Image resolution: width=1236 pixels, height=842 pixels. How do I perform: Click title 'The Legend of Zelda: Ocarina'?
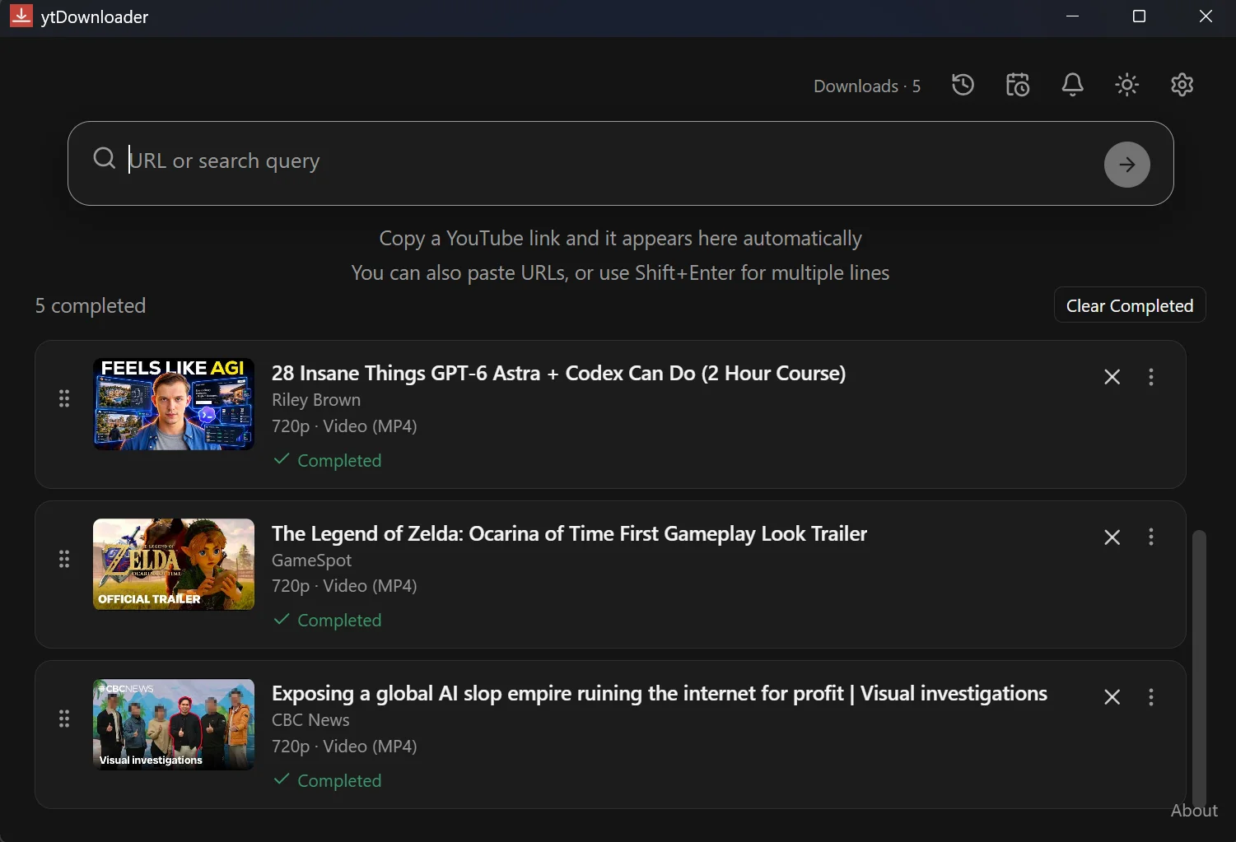[x=569, y=533]
